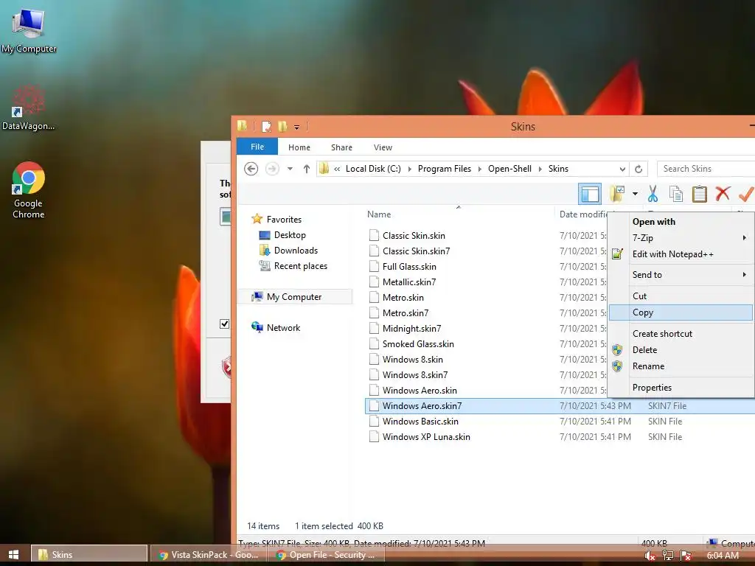755x566 pixels.
Task: Open the File ribbon tab
Action: tap(257, 147)
